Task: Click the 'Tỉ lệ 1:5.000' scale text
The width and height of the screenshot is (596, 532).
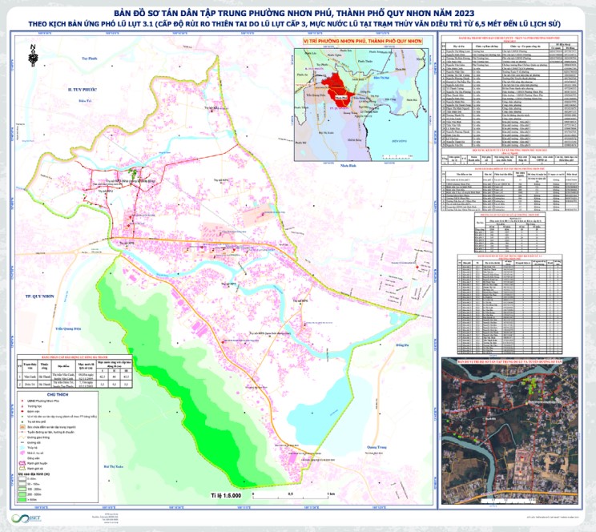Action: (x=226, y=495)
